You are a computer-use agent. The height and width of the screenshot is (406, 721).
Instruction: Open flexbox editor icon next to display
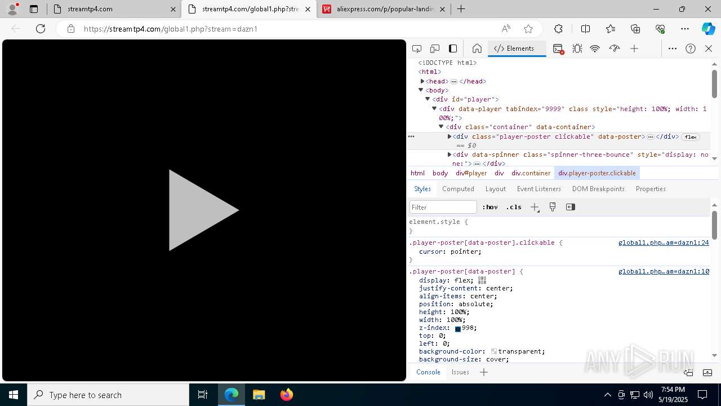[x=482, y=280]
